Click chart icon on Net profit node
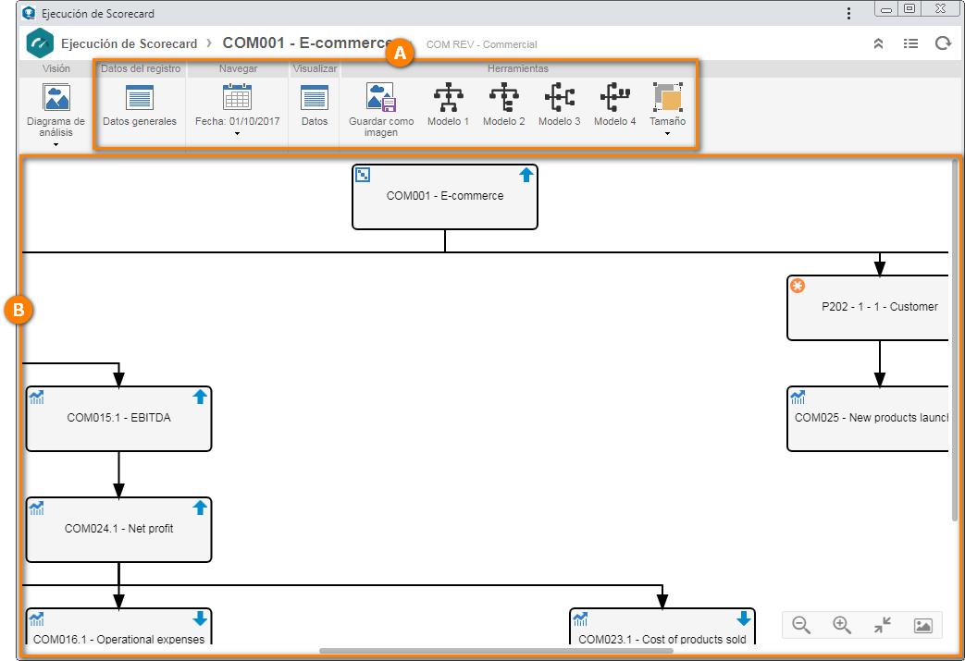Viewport: 965px width, 661px height. tap(37, 508)
